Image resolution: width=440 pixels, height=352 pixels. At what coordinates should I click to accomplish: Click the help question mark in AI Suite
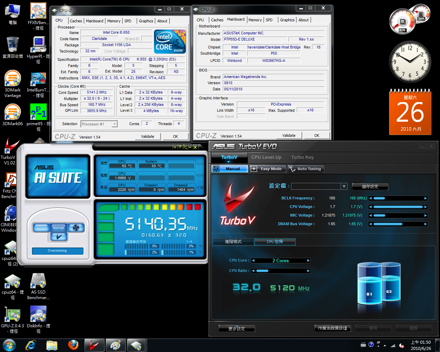tap(179, 147)
